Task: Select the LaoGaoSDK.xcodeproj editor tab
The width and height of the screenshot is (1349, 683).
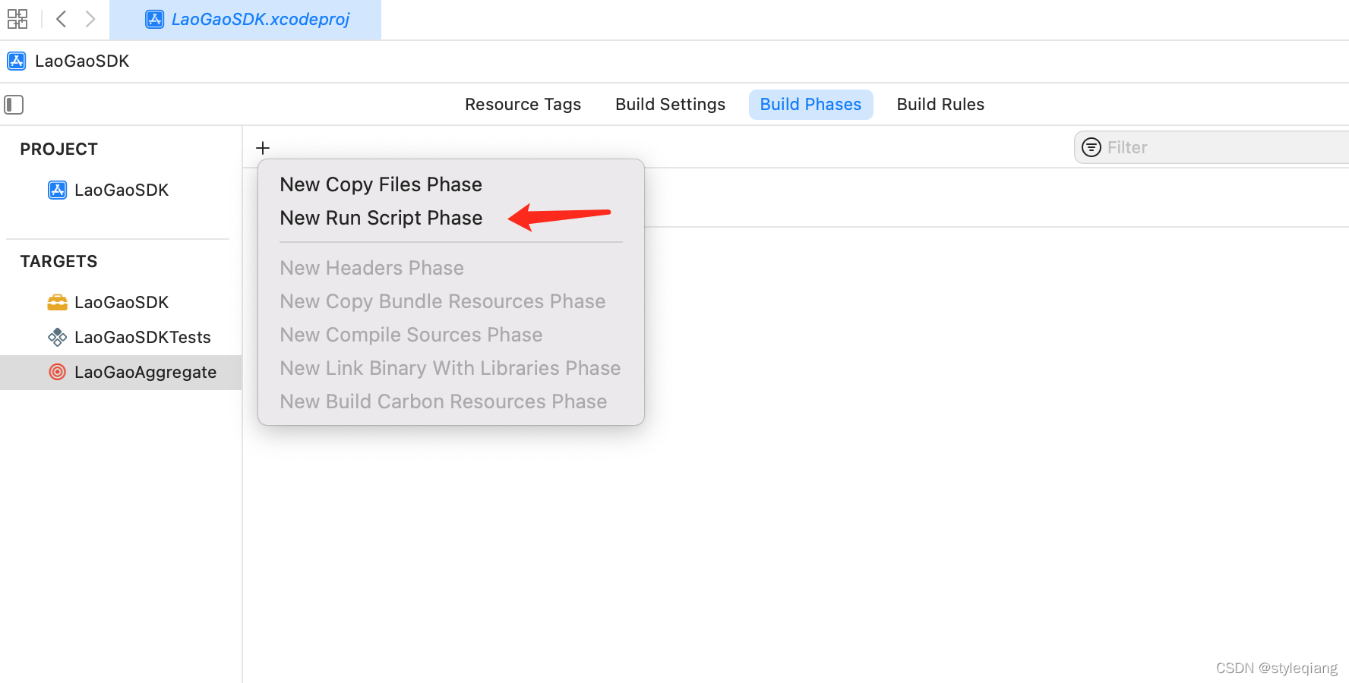Action: click(245, 20)
